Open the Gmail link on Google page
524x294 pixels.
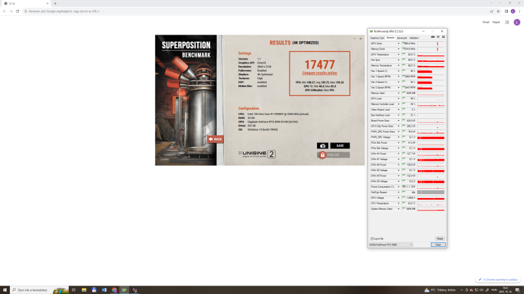click(x=486, y=22)
